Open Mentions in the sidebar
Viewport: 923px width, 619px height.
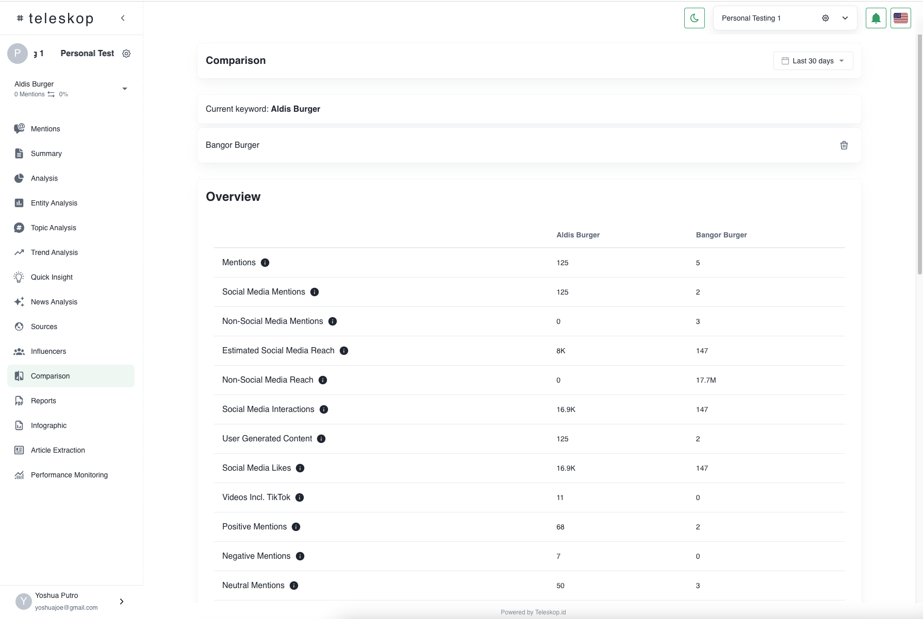click(71, 129)
